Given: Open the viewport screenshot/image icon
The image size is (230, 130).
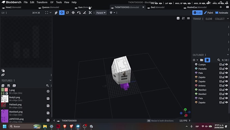Looking at the screenshot, I should [x=178, y=18].
